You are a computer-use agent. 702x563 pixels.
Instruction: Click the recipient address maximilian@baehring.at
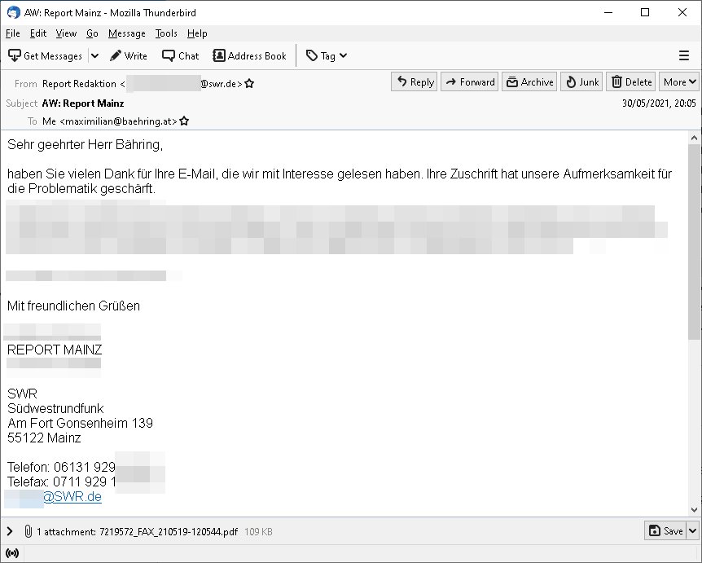tap(118, 121)
